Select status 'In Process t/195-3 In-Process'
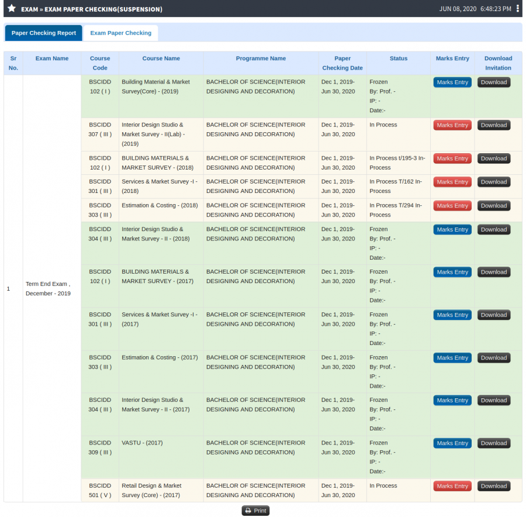This screenshot has height=517, width=526. 397,163
